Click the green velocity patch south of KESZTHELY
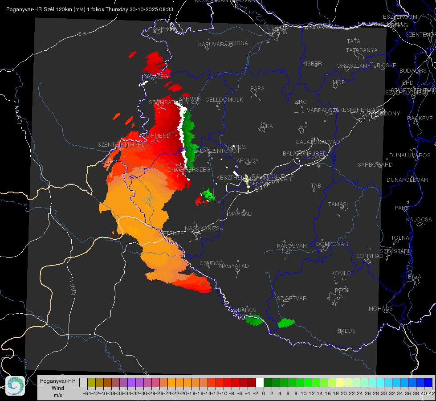This screenshot has height=401, width=436. click(208, 194)
